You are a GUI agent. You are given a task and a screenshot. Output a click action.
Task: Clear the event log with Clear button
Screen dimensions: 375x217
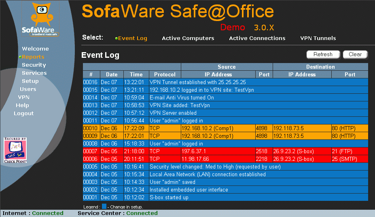point(355,55)
